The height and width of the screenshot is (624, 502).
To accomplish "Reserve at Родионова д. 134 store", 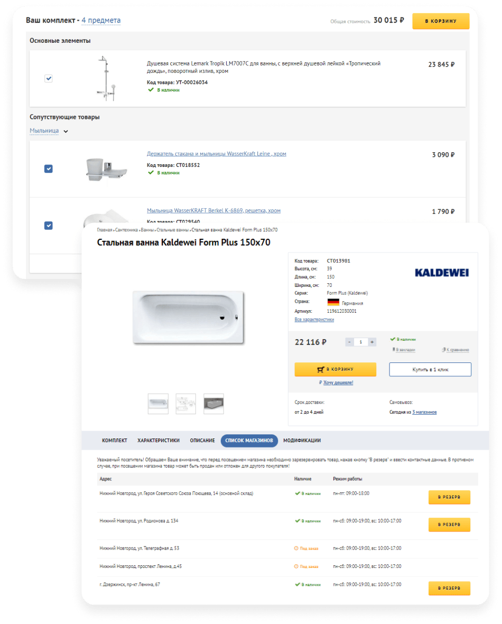I will (x=449, y=525).
